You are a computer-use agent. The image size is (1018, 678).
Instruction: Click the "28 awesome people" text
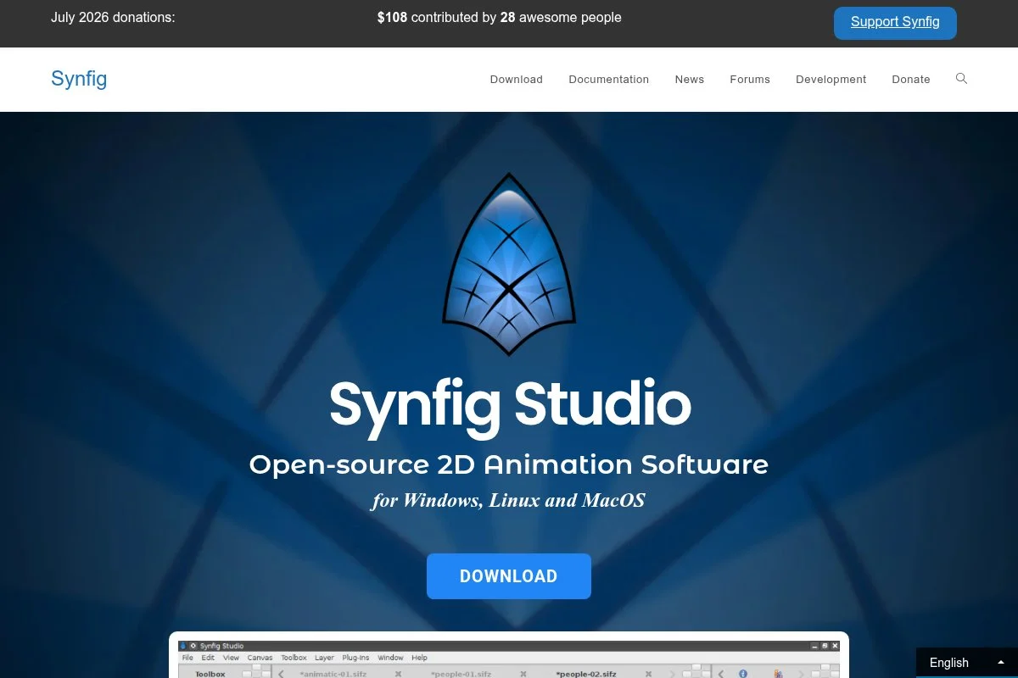coord(561,17)
